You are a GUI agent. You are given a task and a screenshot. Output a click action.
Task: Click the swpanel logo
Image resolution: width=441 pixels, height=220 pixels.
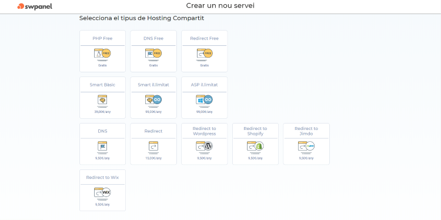pos(35,6)
